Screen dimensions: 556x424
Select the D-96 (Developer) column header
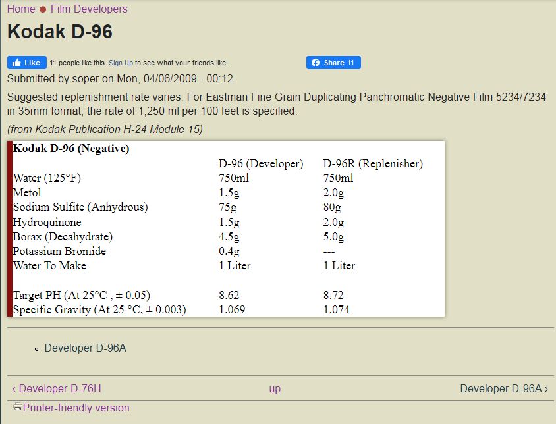pyautogui.click(x=261, y=163)
